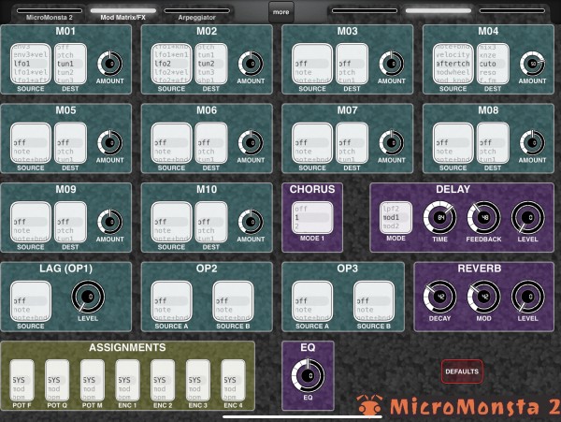Open the OP2 SOURCE B selector

point(233,301)
